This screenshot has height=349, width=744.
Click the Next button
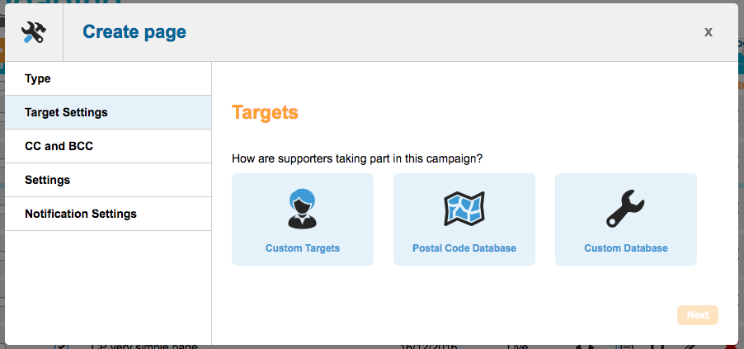[x=697, y=315]
